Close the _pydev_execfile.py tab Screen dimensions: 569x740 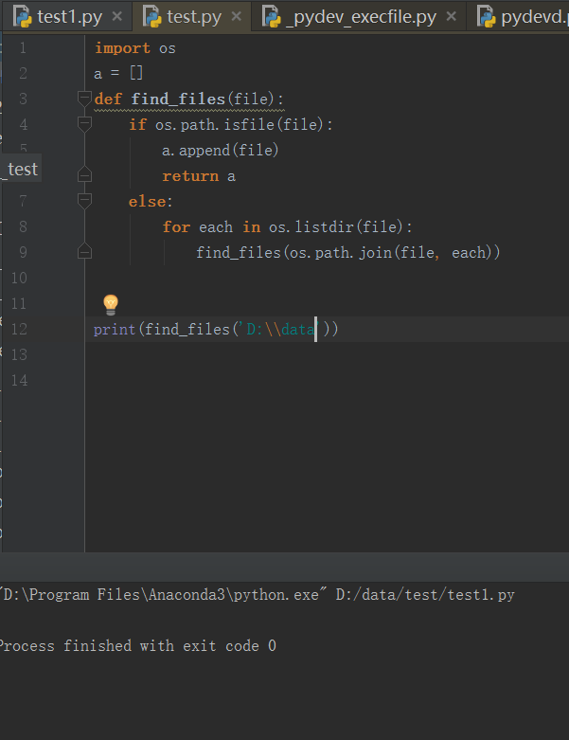point(451,16)
